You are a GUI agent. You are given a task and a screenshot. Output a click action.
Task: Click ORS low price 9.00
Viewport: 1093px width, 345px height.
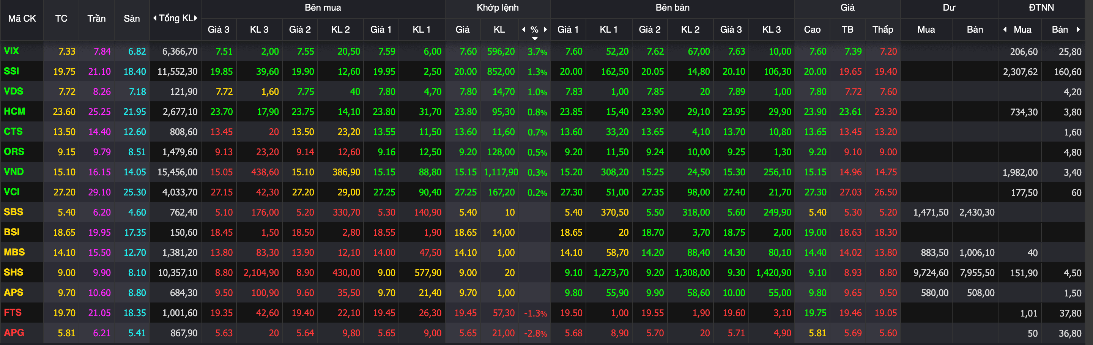coord(888,152)
